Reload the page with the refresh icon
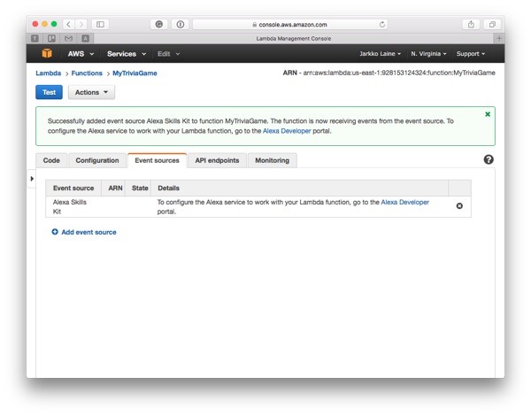 pyautogui.click(x=382, y=25)
